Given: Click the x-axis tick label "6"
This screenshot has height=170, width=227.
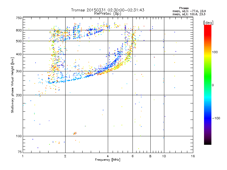Looking at the screenshot, I should [133, 156].
